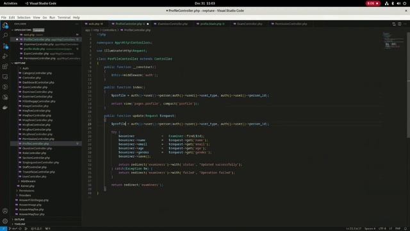Click the code minimap
410x231 pixels.
[394, 42]
